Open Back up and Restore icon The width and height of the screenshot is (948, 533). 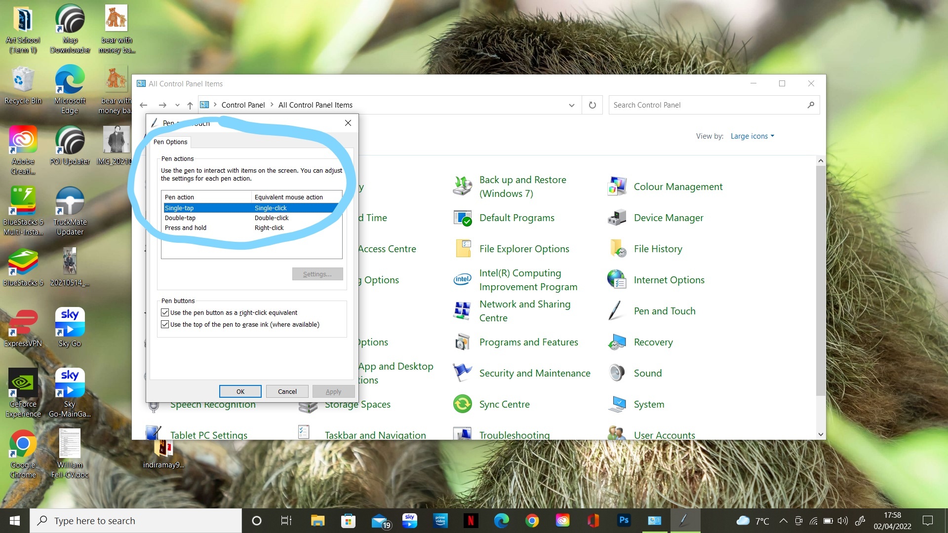(463, 187)
